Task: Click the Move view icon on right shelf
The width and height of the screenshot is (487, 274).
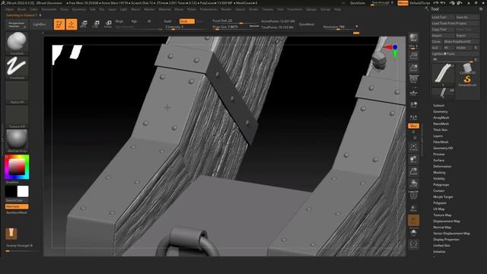Action: pyautogui.click(x=413, y=159)
